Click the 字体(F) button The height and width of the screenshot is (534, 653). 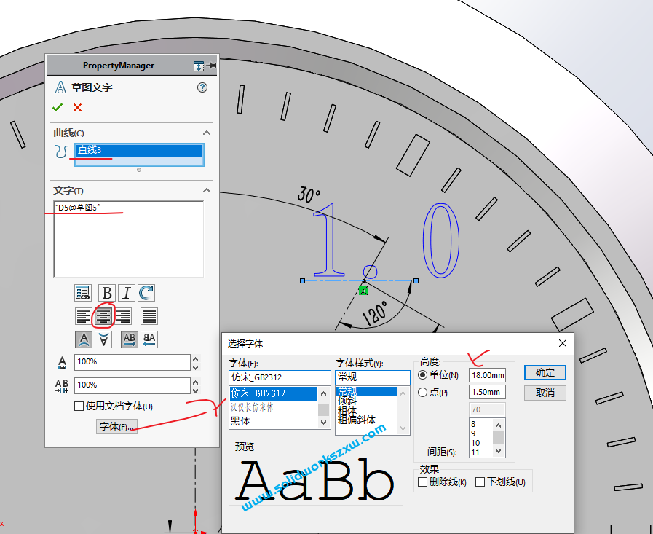coord(116,426)
